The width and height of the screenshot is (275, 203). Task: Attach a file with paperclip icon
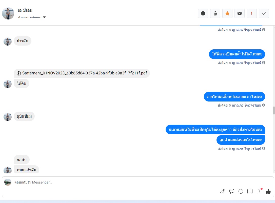223,191
